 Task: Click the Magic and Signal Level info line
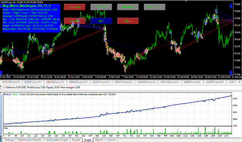coord(30,10)
